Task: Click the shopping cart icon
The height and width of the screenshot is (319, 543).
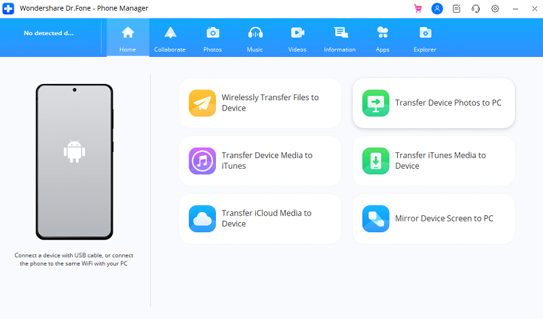Action: (417, 9)
